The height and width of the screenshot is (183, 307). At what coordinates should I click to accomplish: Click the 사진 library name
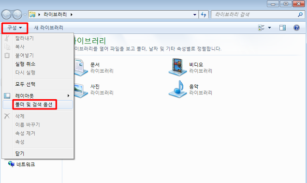point(95,87)
